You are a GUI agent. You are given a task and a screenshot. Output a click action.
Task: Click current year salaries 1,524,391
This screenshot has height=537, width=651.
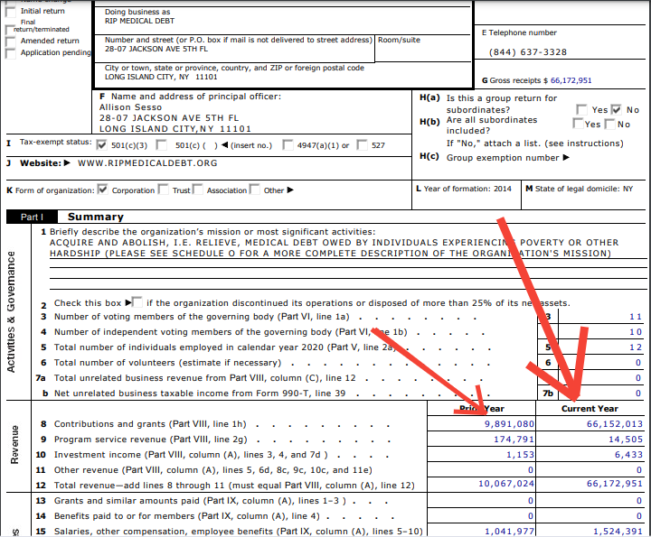[x=618, y=532]
